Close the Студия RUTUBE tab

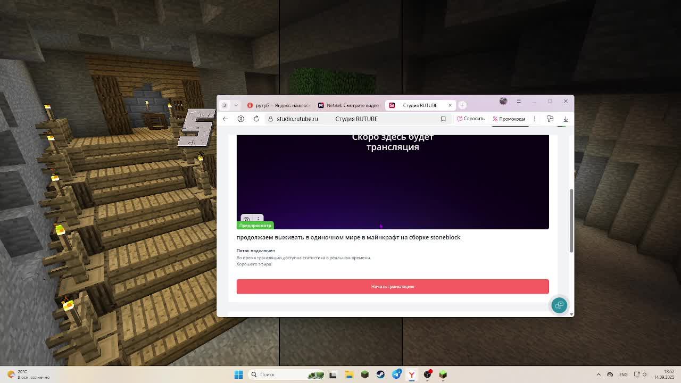[450, 105]
